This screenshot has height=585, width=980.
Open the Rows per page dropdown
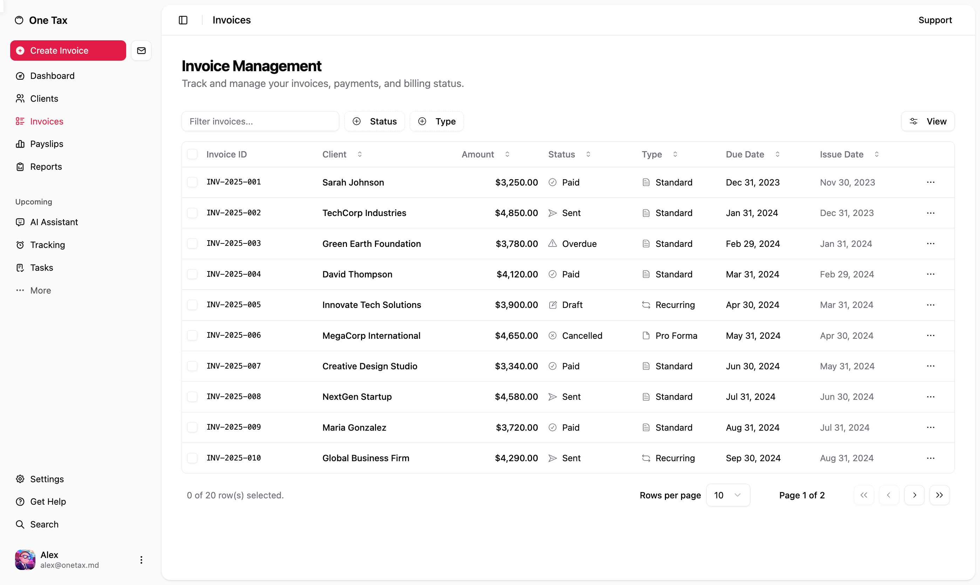point(728,495)
